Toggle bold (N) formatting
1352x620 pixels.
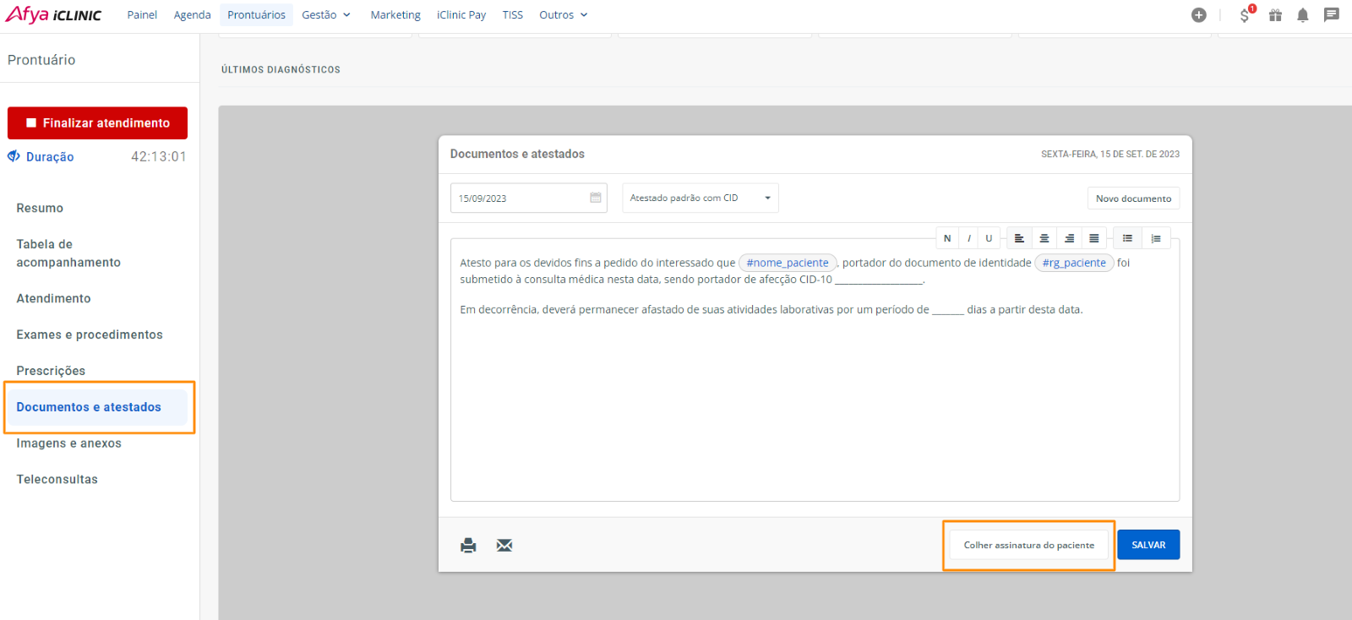coord(947,238)
